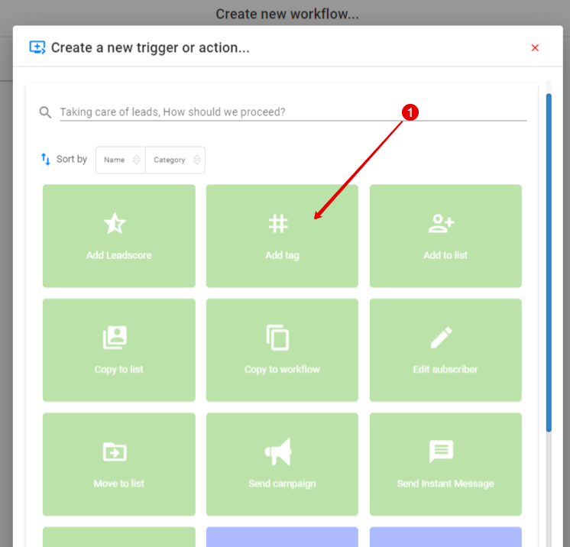Image resolution: width=570 pixels, height=547 pixels.
Task: Click the hash icon on Add tag
Action: 278,223
